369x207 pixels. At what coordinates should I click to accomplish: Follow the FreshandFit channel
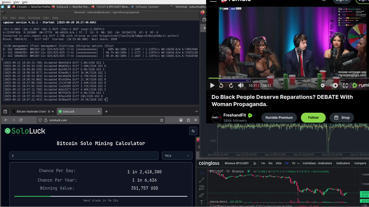point(313,118)
